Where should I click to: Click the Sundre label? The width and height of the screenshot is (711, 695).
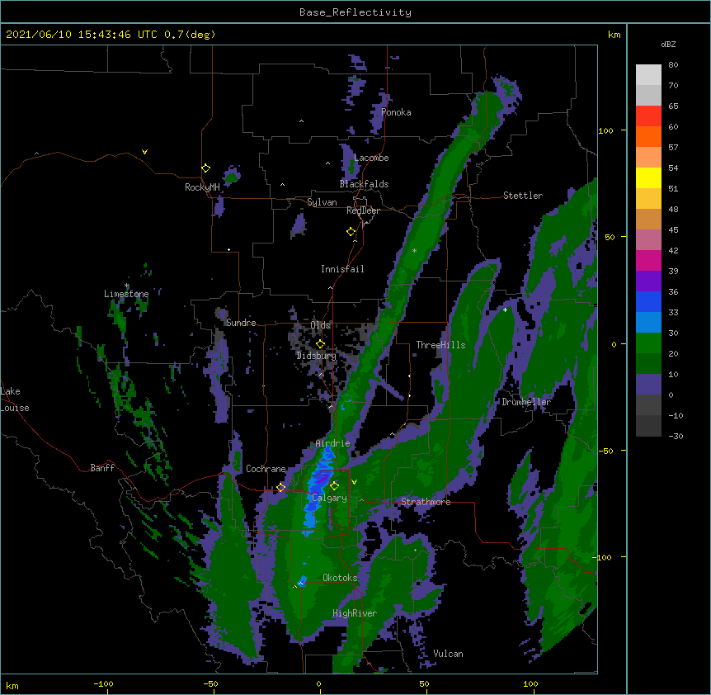[x=241, y=323]
